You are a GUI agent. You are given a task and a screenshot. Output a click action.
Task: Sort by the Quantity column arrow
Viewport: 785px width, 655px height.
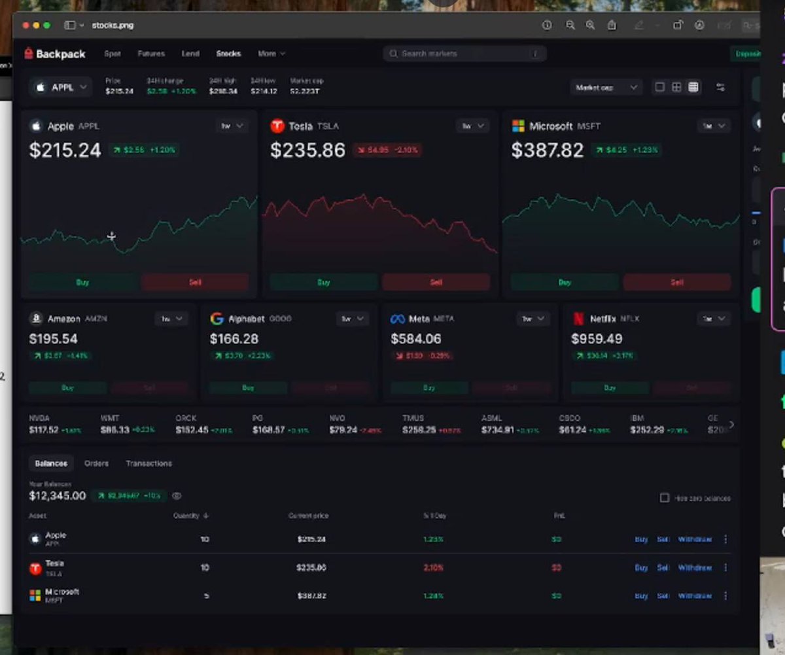206,516
